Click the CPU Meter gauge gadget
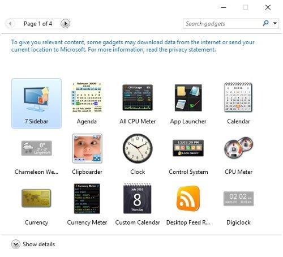Screen dimensions: 283x257 (x=238, y=148)
